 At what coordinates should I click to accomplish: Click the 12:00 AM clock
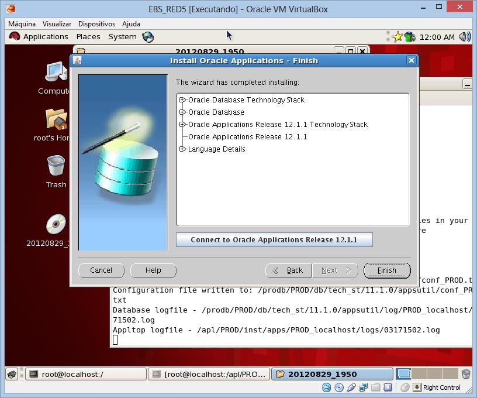click(x=437, y=37)
